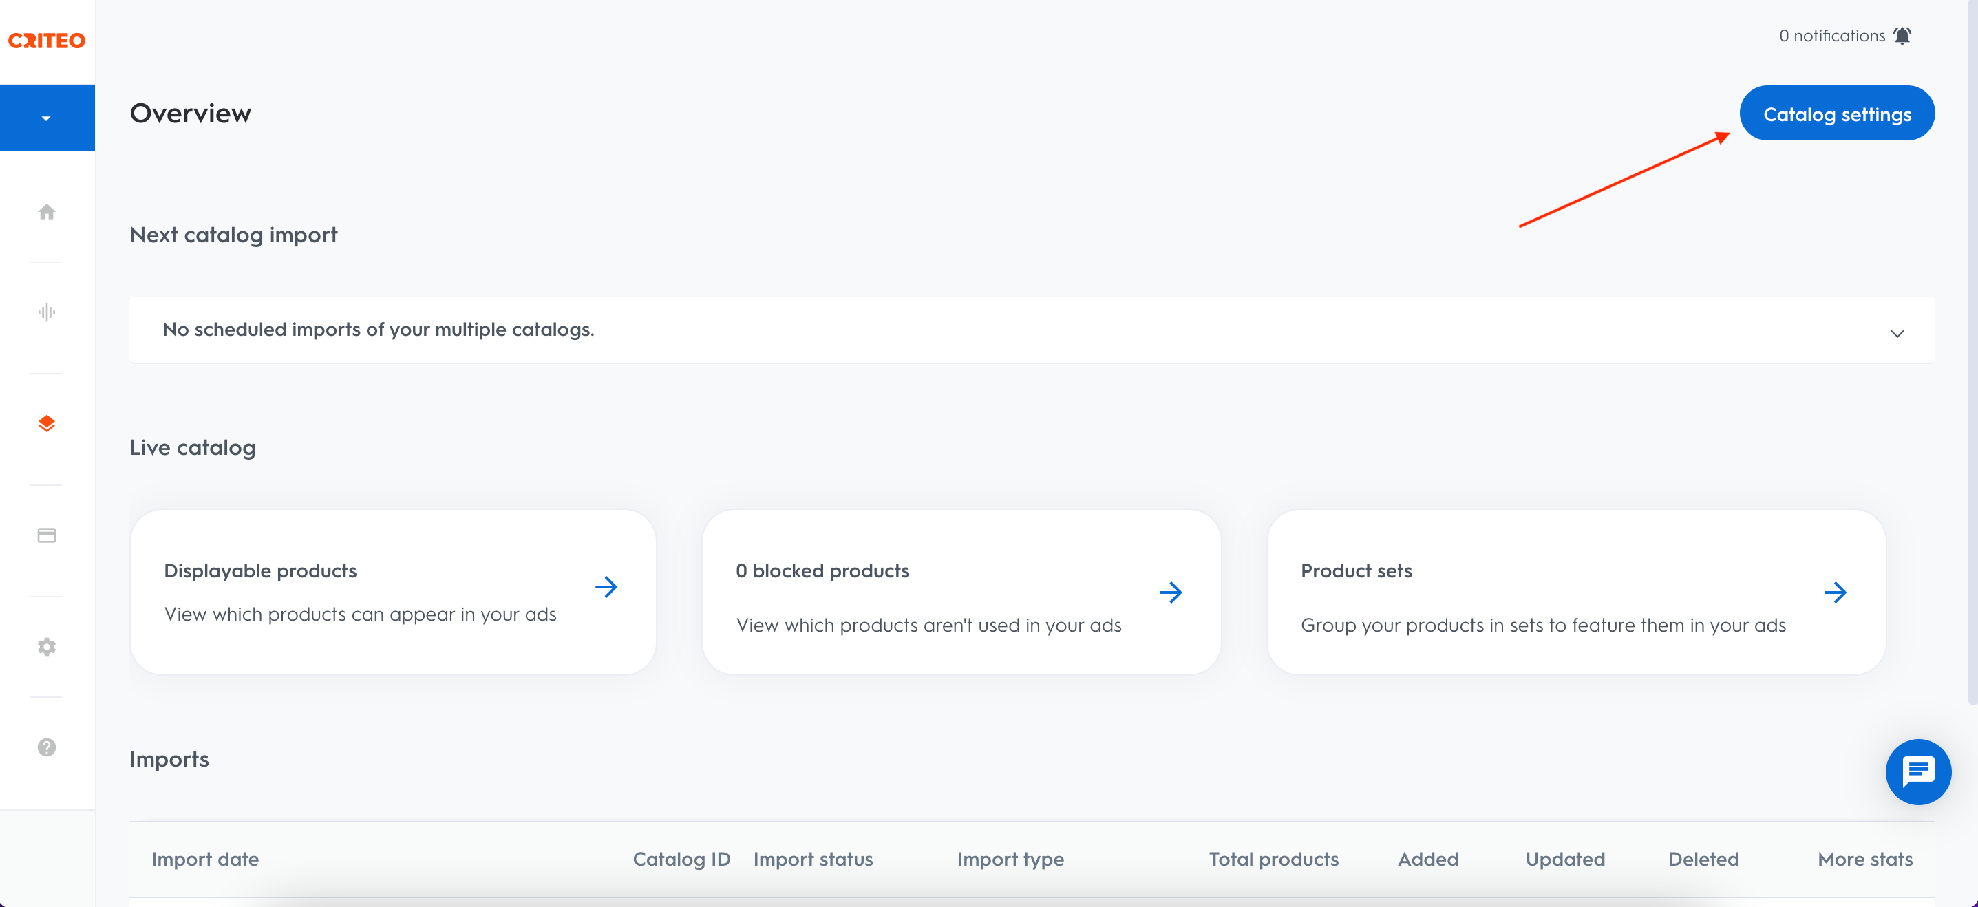Viewport: 1978px width, 907px height.
Task: Click the Imports section heading
Action: click(169, 760)
